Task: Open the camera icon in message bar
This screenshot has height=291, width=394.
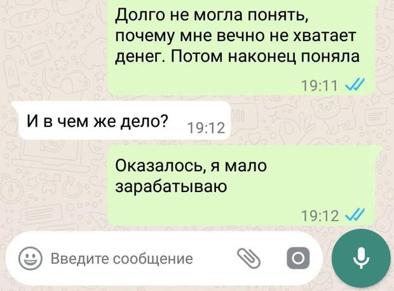Action: [298, 258]
